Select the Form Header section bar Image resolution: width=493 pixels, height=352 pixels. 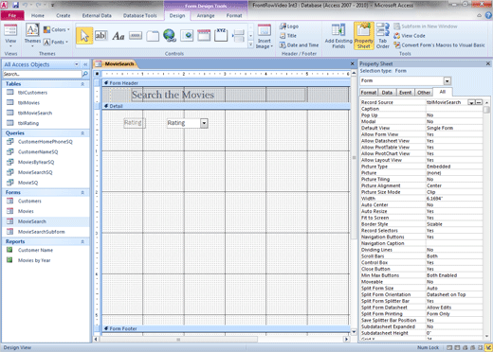coord(226,83)
